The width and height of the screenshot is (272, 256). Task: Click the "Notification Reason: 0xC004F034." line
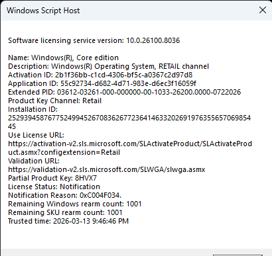pyautogui.click(x=64, y=195)
